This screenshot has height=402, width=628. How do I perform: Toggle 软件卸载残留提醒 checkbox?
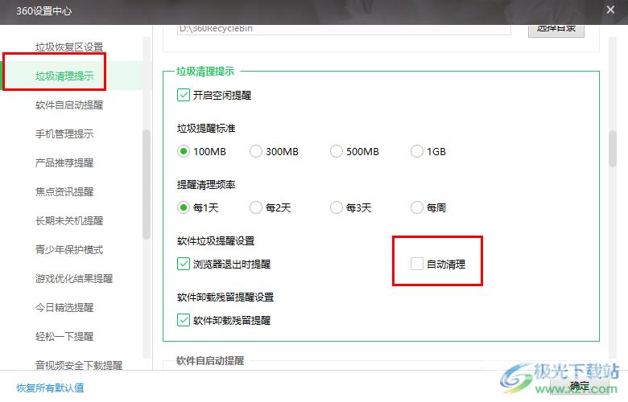(x=184, y=321)
